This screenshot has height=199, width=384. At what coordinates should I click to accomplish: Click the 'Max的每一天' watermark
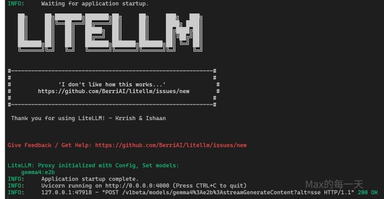click(334, 184)
